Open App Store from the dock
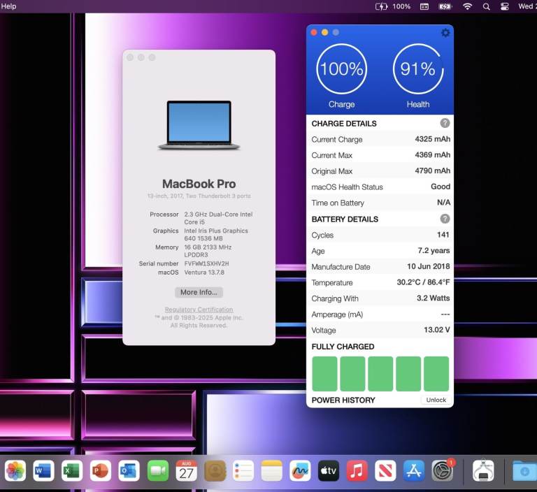 [414, 471]
